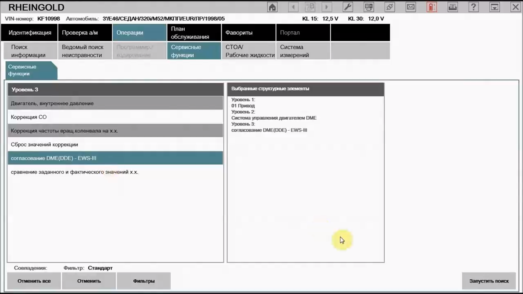
Task: Select the Коррекция CO row
Action: pos(115,117)
